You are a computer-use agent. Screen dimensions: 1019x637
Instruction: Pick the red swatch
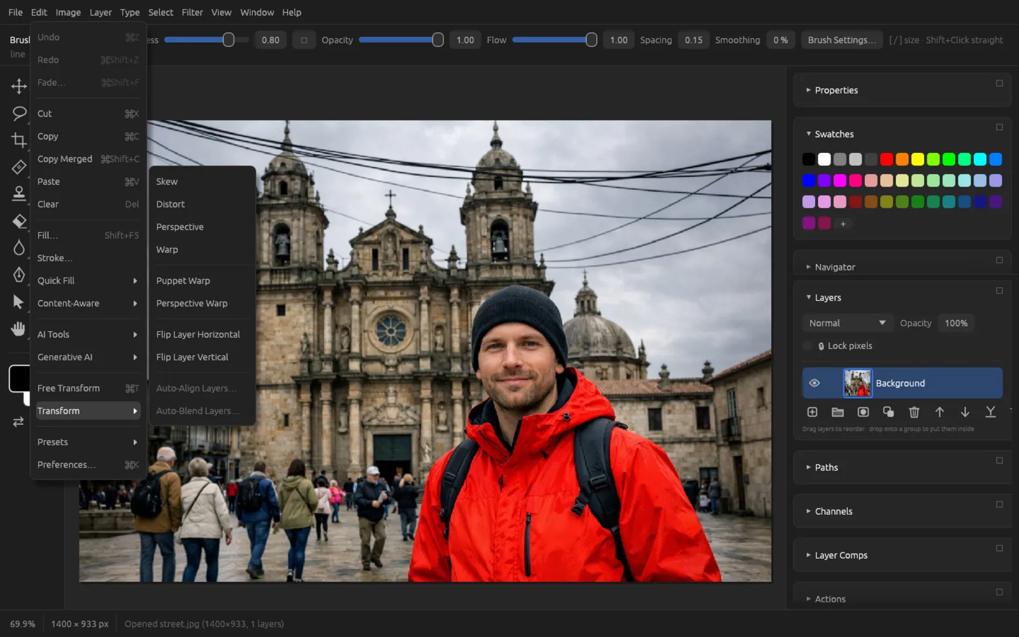tap(887, 159)
